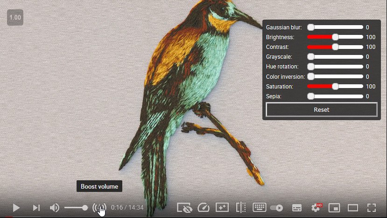The height and width of the screenshot is (218, 387).
Task: Open the settings gear menu
Action: [x=316, y=208]
